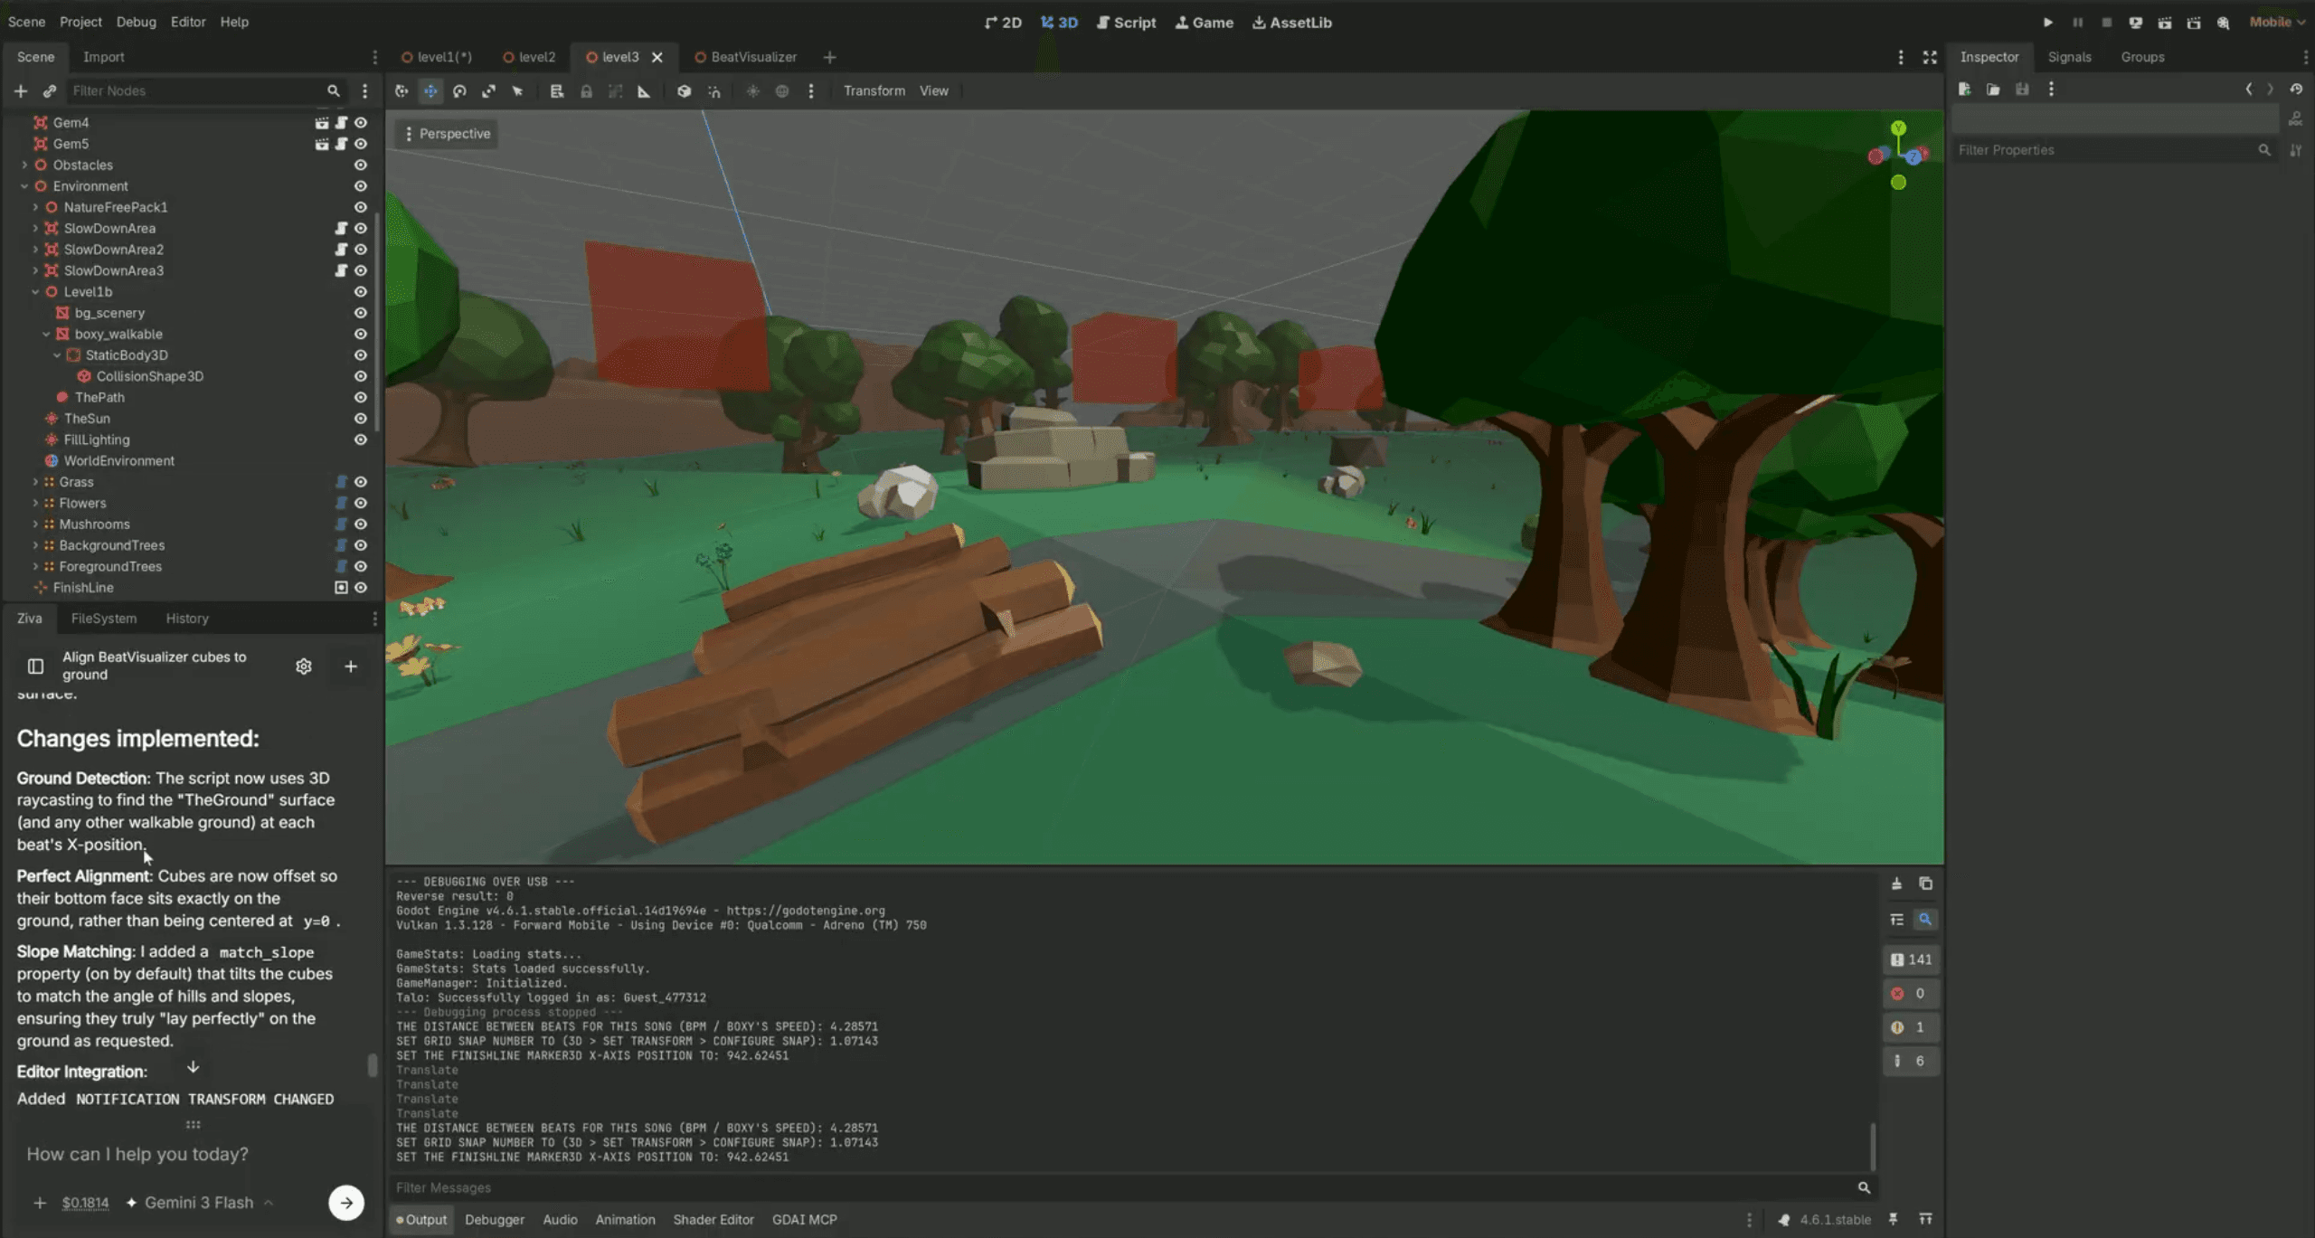Send the Ziva message with the arrow button
This screenshot has height=1238, width=2315.
pos(345,1203)
